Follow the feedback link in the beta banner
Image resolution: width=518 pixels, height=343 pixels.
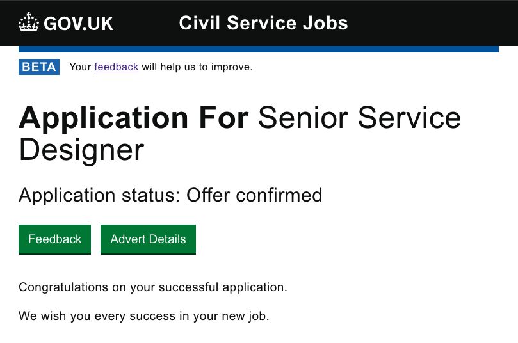116,67
